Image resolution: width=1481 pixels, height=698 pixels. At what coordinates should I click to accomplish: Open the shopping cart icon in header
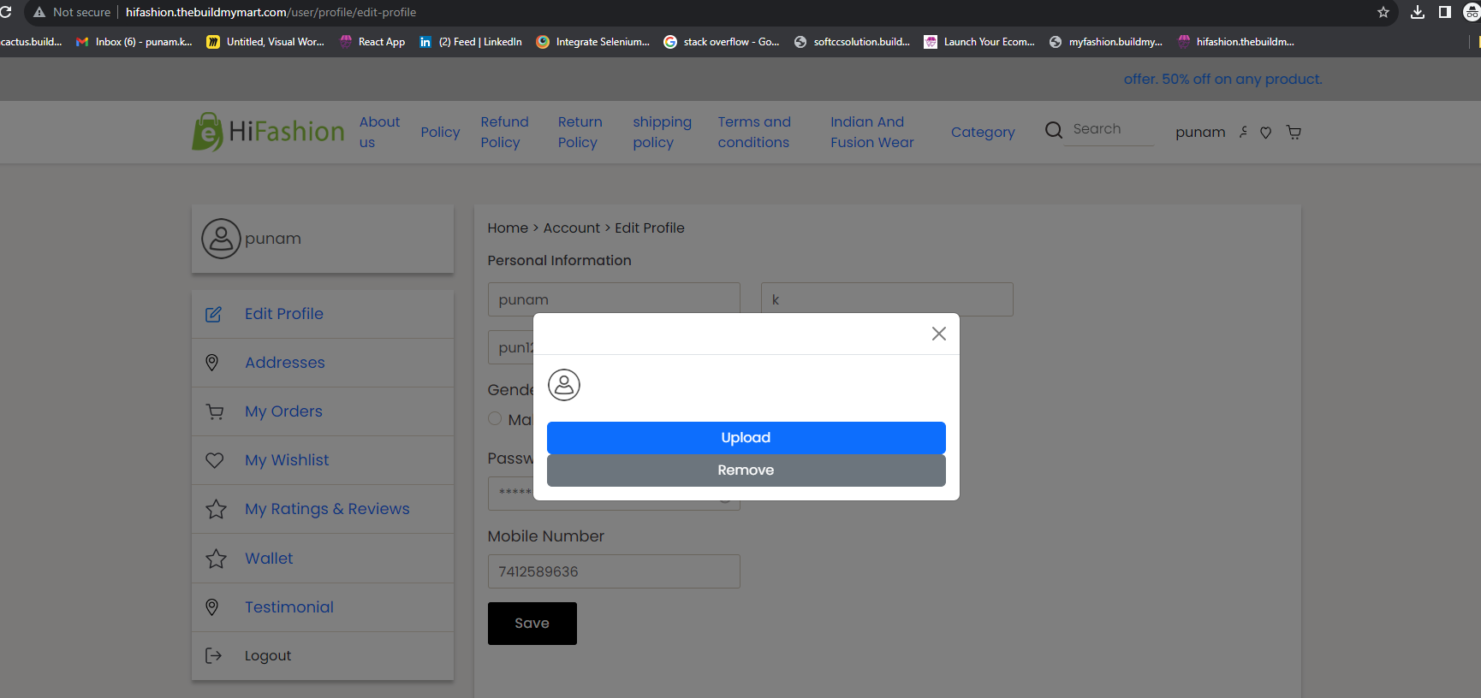pyautogui.click(x=1294, y=133)
